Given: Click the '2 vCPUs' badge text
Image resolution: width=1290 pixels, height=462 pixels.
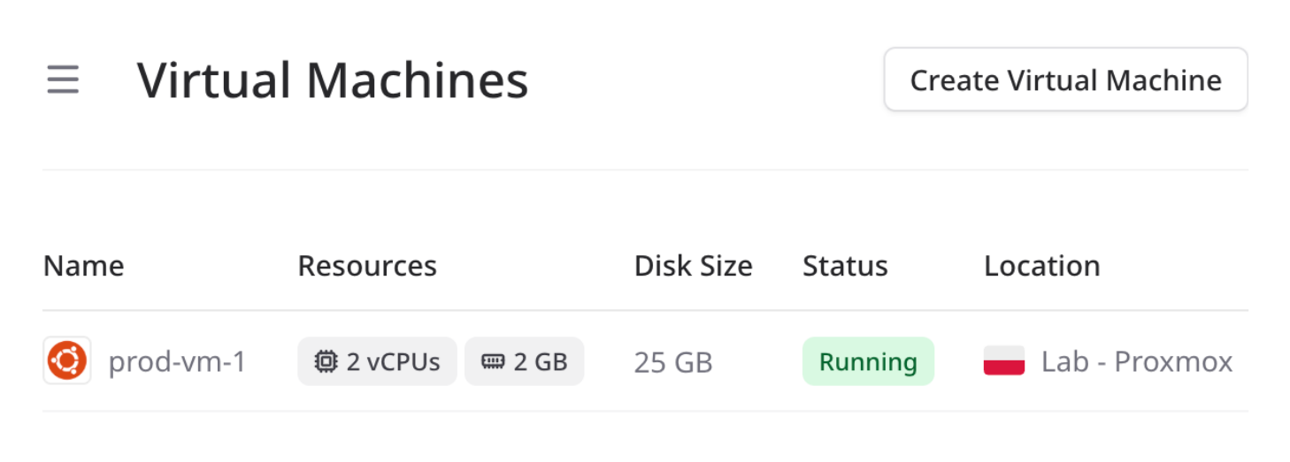Looking at the screenshot, I should [x=393, y=361].
